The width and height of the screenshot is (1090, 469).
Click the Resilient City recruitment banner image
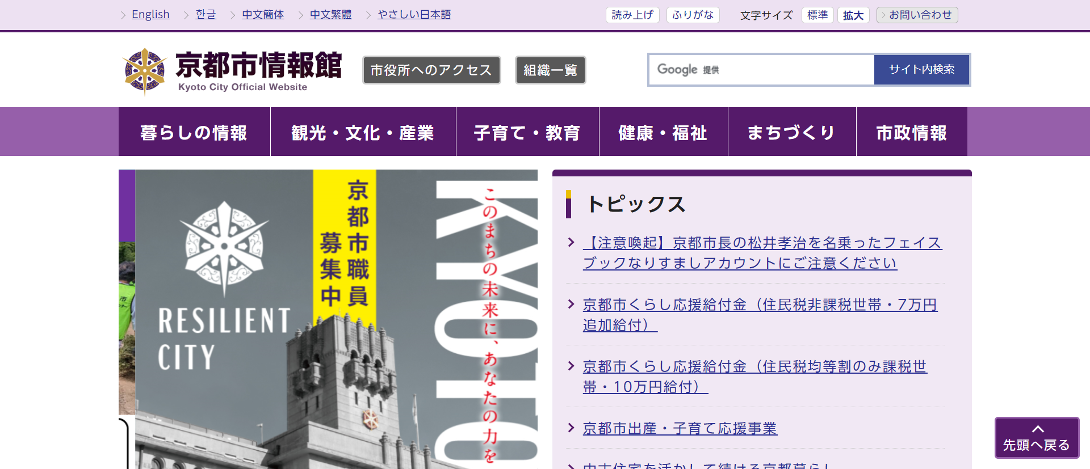[x=336, y=319]
